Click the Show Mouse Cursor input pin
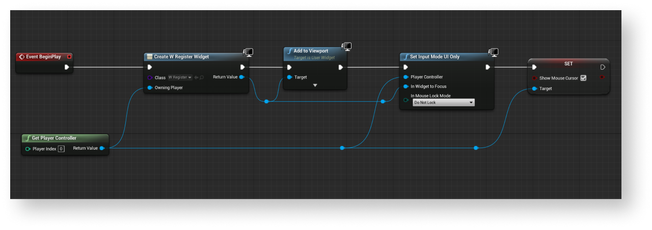 click(534, 78)
